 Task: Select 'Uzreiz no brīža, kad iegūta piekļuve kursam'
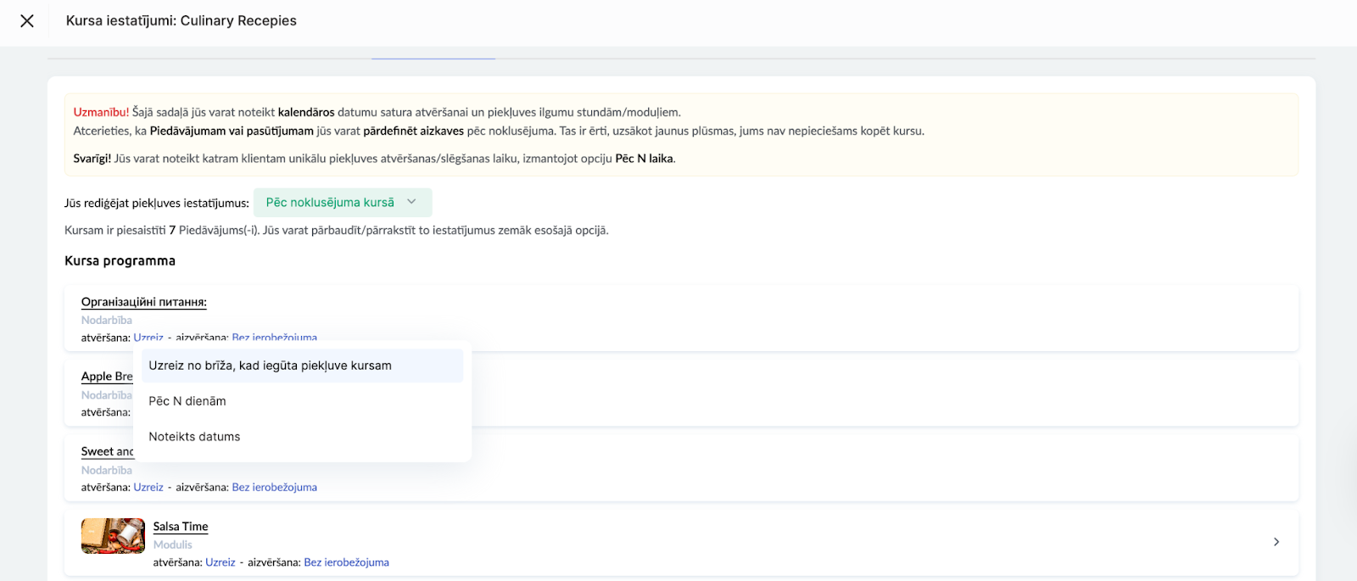point(303,366)
